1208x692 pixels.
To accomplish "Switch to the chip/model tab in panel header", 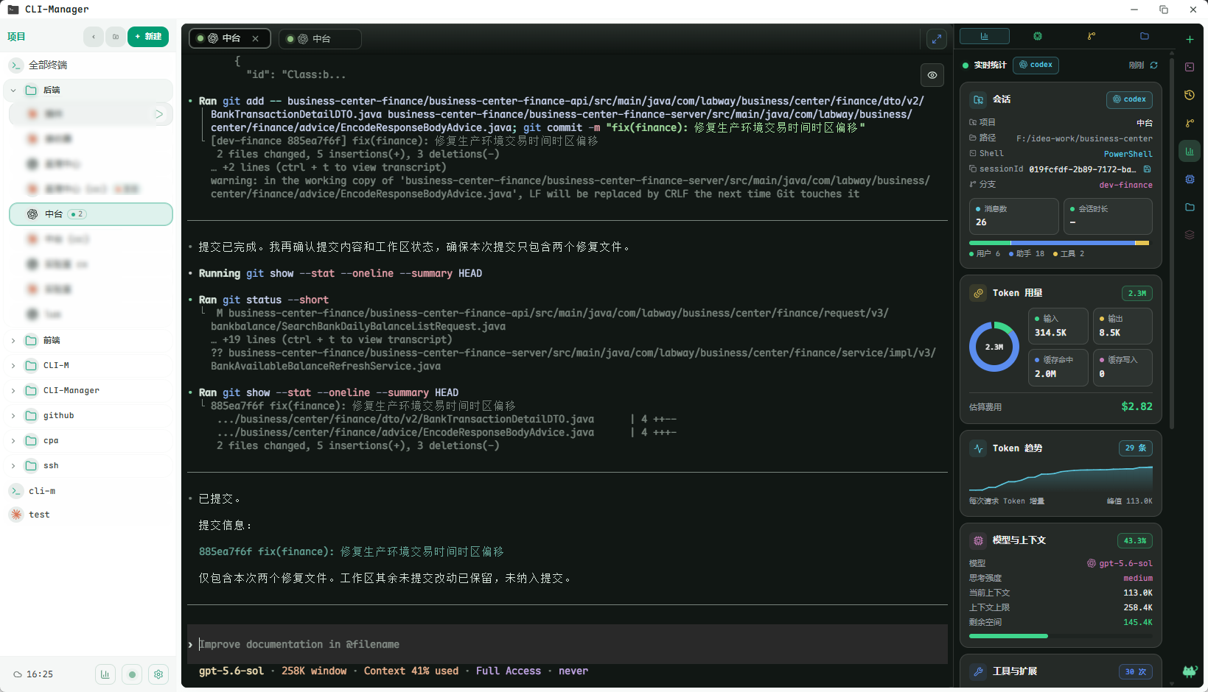I will tap(1038, 36).
